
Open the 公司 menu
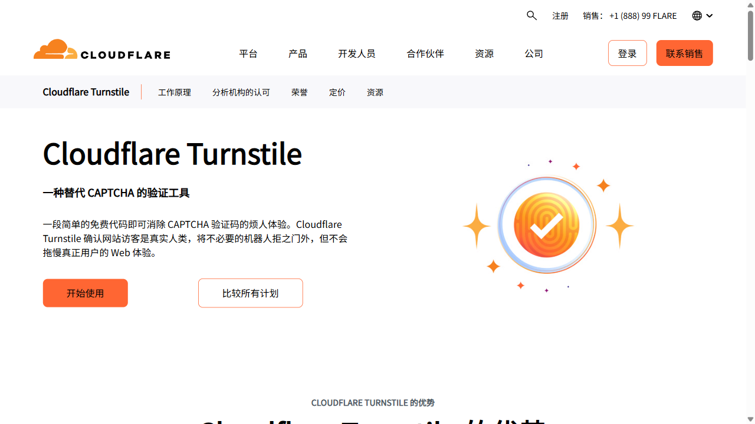click(x=533, y=53)
